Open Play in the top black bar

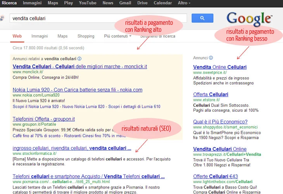(x=68, y=3)
